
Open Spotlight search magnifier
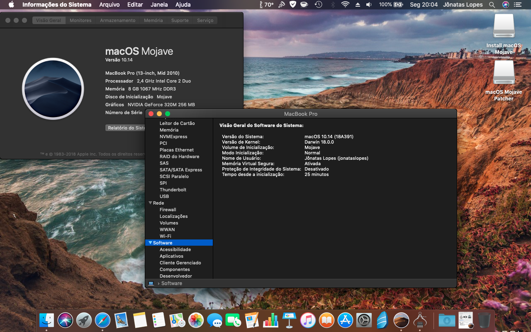tap(492, 5)
